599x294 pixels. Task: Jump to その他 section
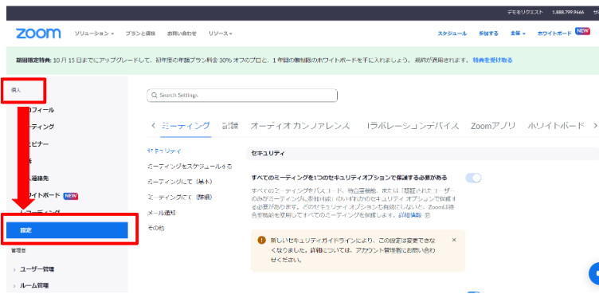point(156,228)
